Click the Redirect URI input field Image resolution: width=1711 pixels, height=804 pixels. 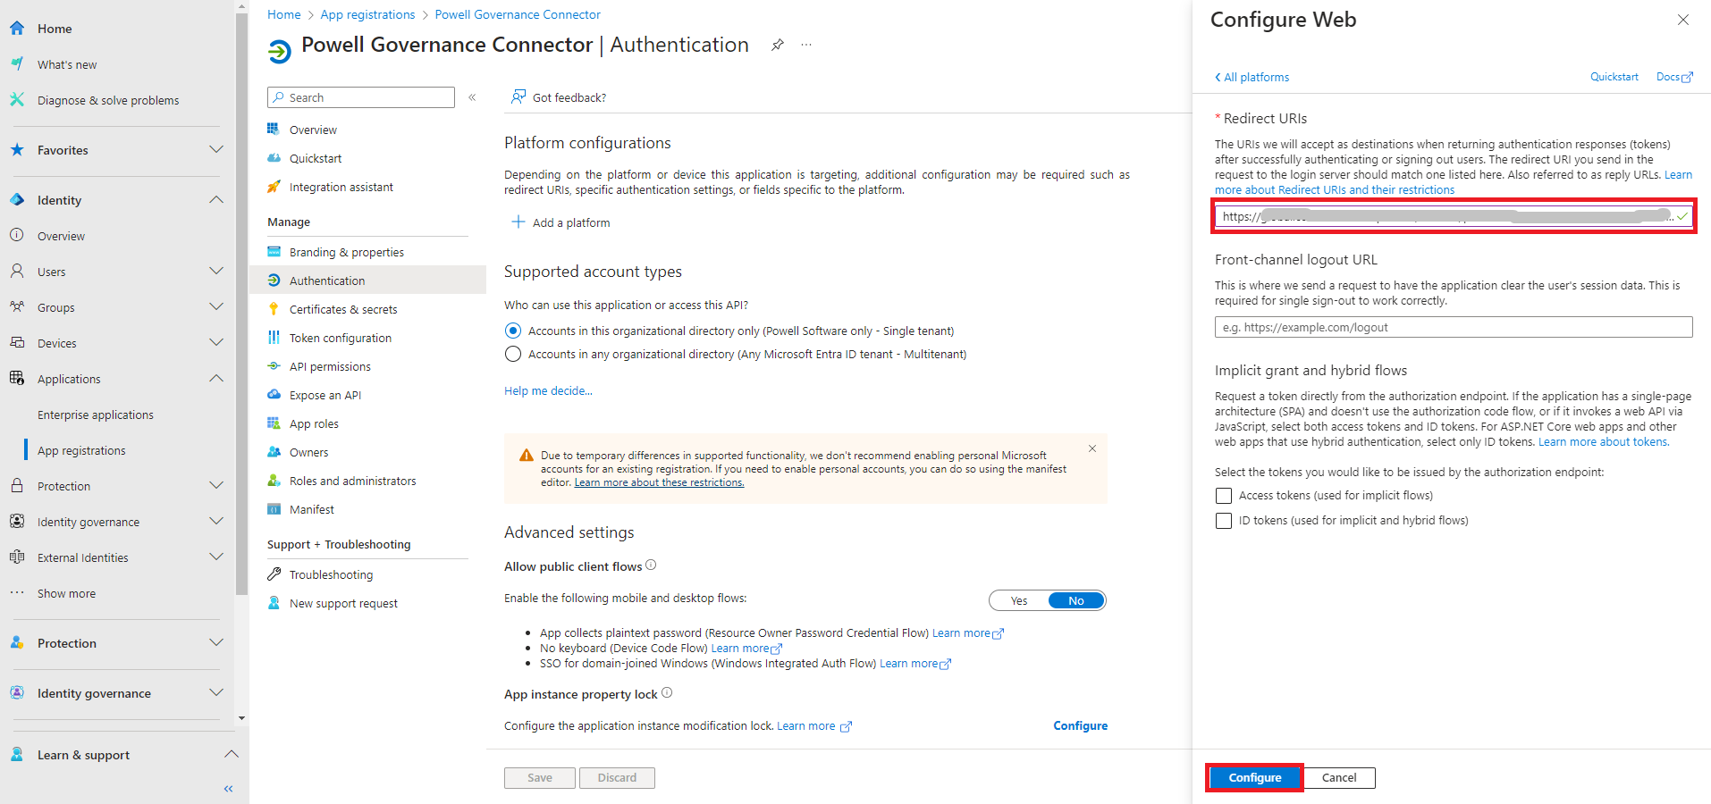pos(1454,216)
